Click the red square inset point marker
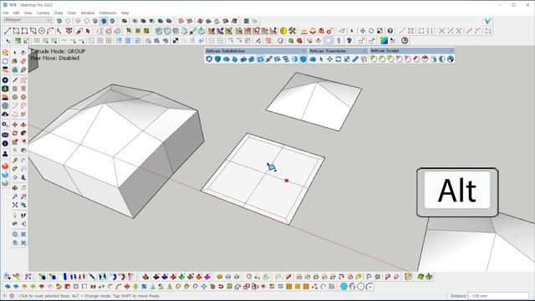535x301 pixels. click(x=287, y=181)
